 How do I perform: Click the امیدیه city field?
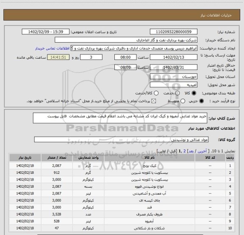click(x=174, y=85)
